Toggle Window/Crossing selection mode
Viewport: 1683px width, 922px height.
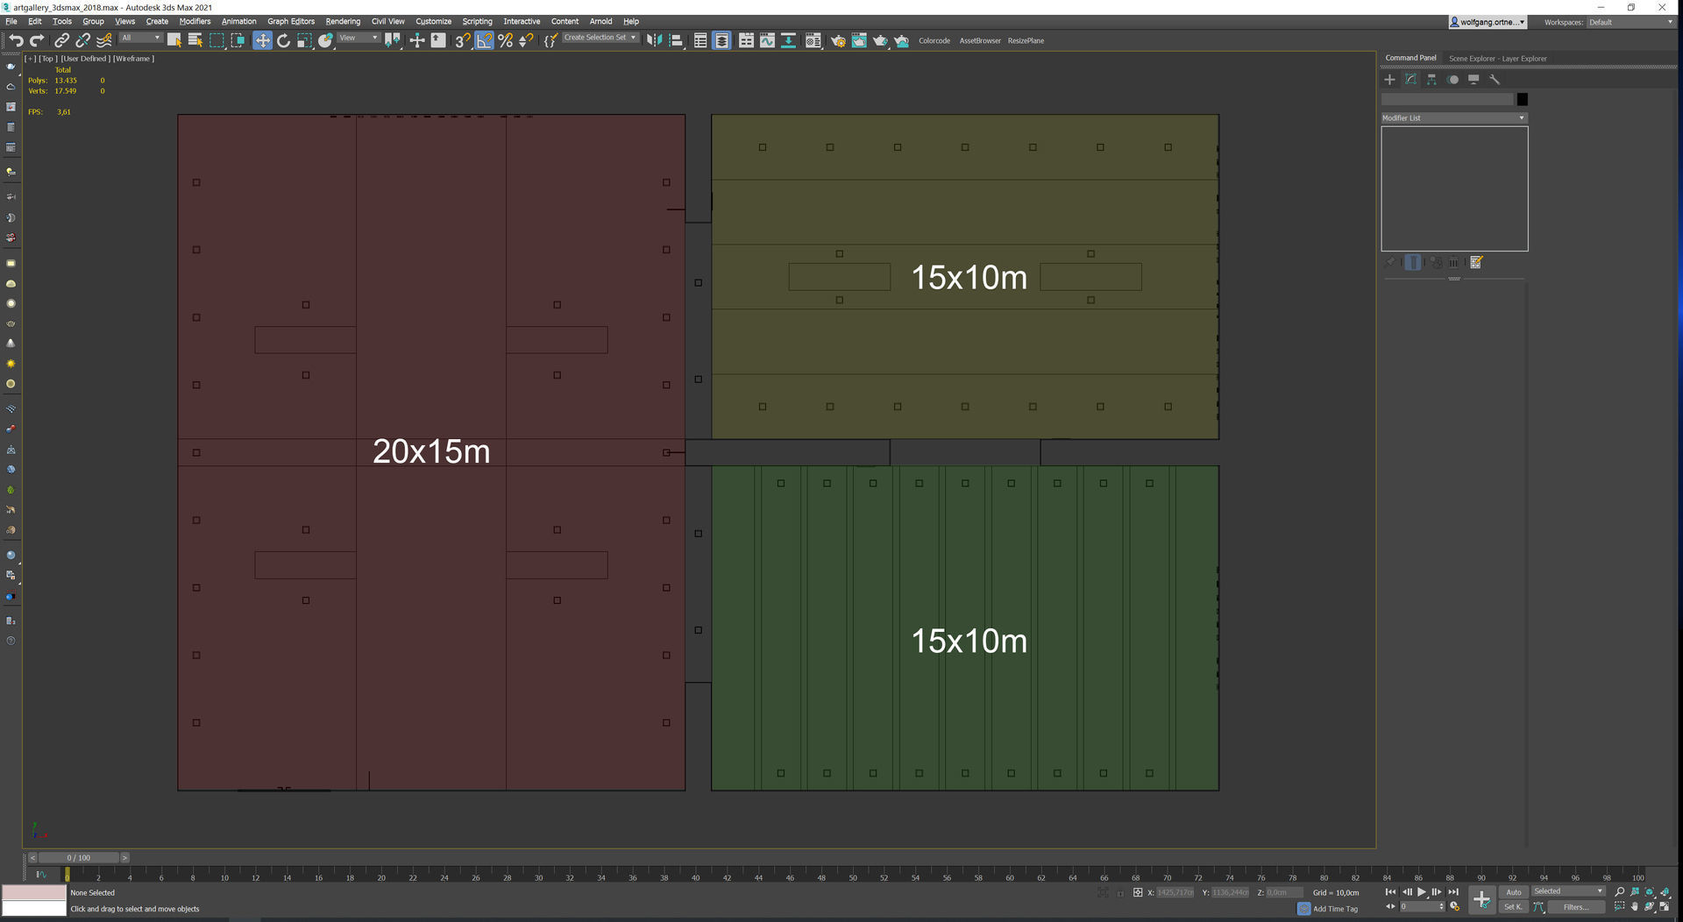click(x=238, y=40)
